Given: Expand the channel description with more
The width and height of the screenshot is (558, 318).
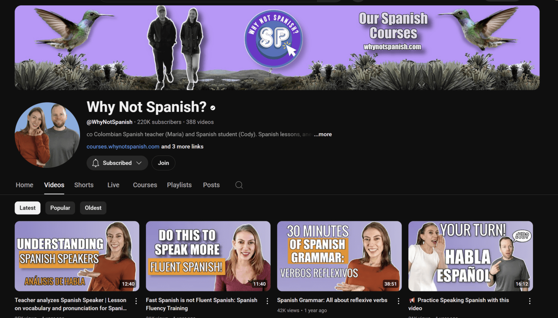Looking at the screenshot, I should [x=323, y=134].
